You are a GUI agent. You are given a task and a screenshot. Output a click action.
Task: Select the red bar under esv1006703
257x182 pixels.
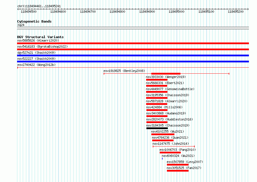(x=170, y=153)
